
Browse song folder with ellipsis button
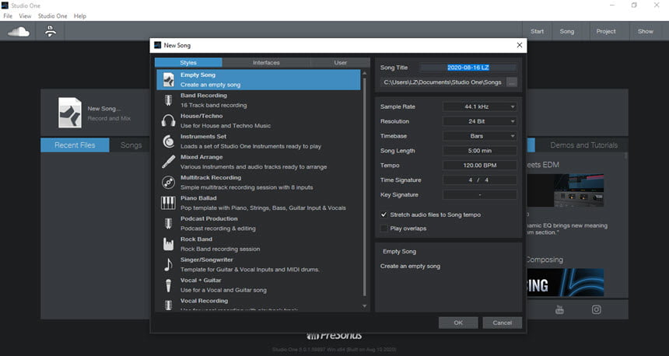pyautogui.click(x=512, y=82)
